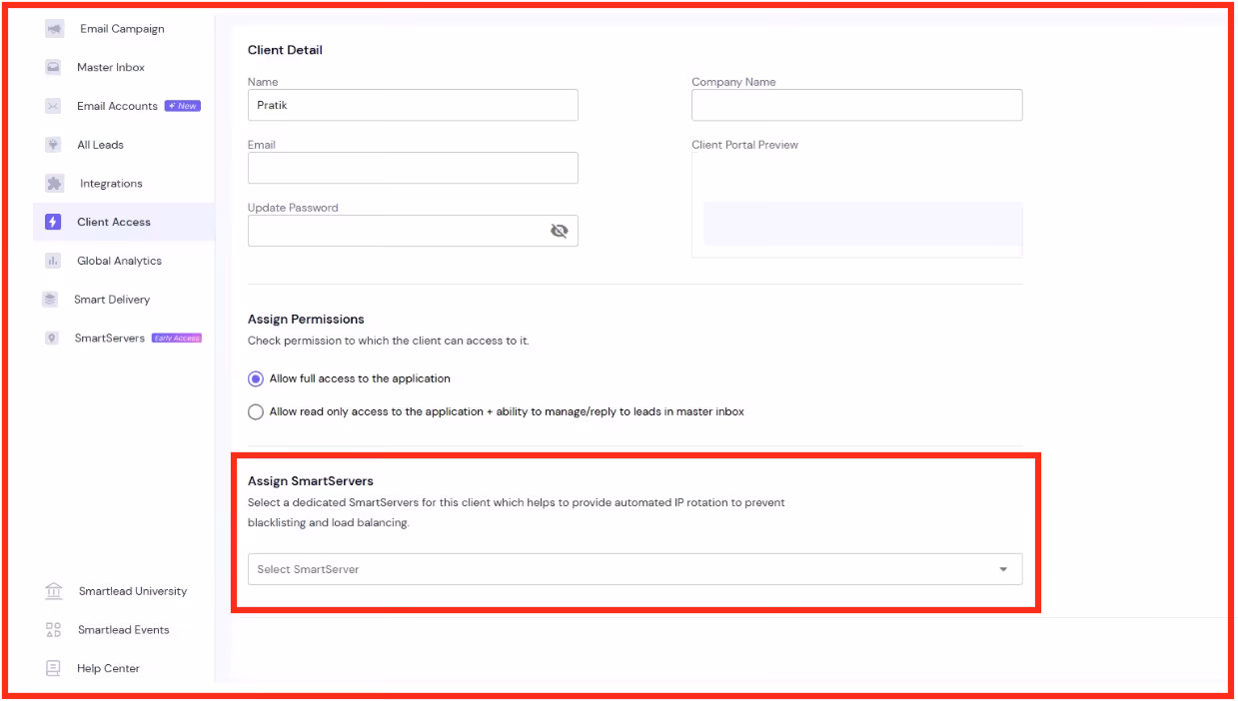This screenshot has height=701, width=1238.
Task: Open Smartlead Events
Action: [x=123, y=630]
